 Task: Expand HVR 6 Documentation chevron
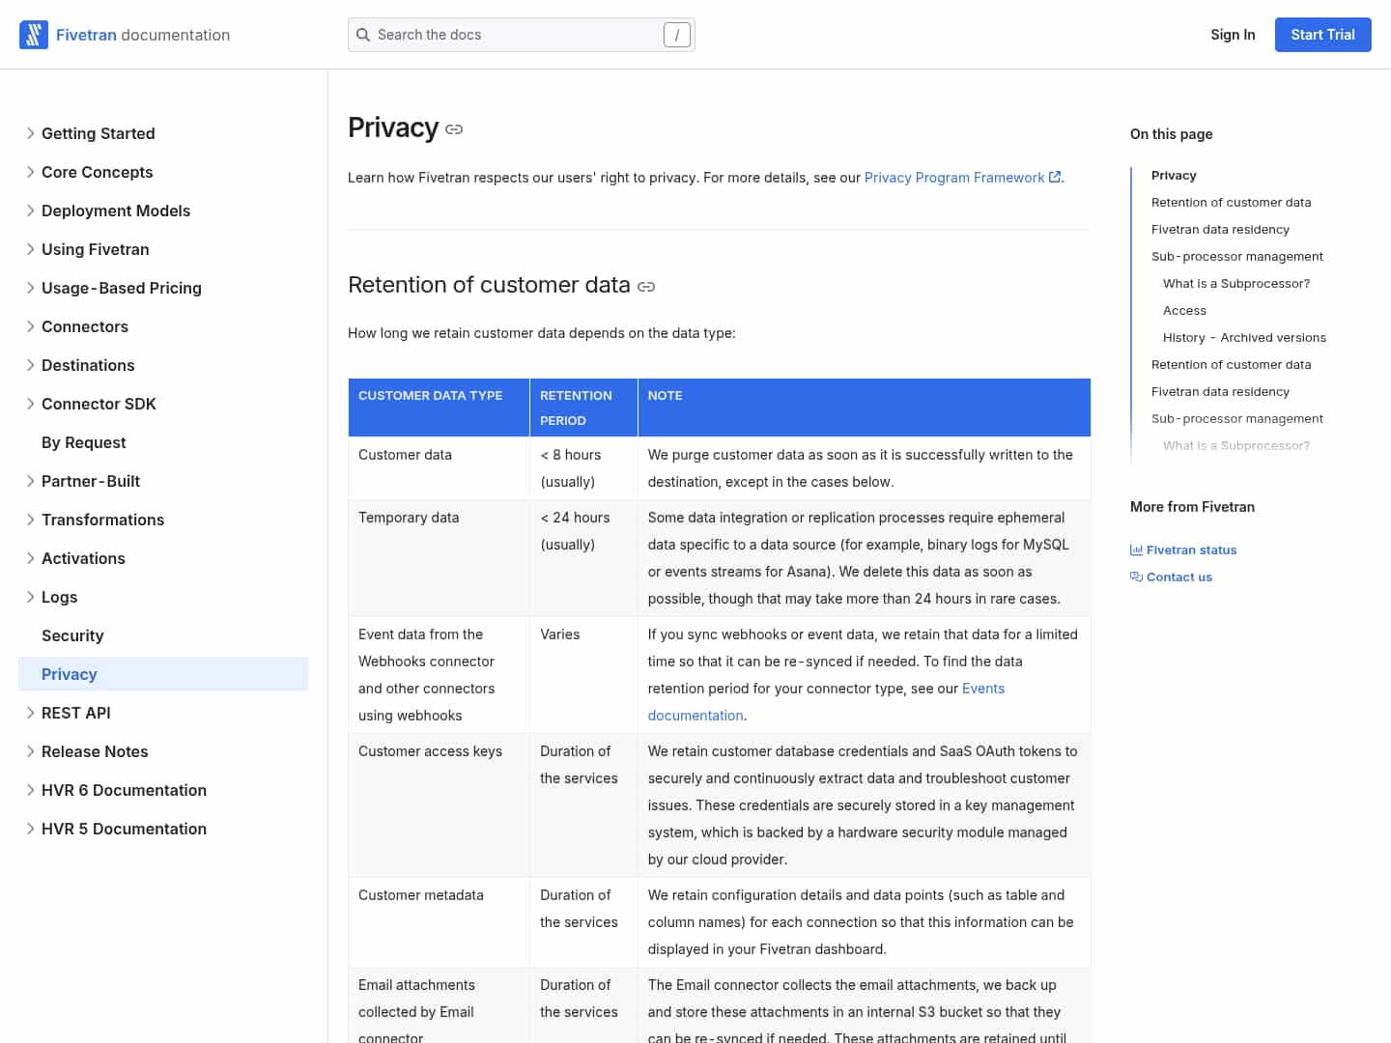tap(30, 790)
